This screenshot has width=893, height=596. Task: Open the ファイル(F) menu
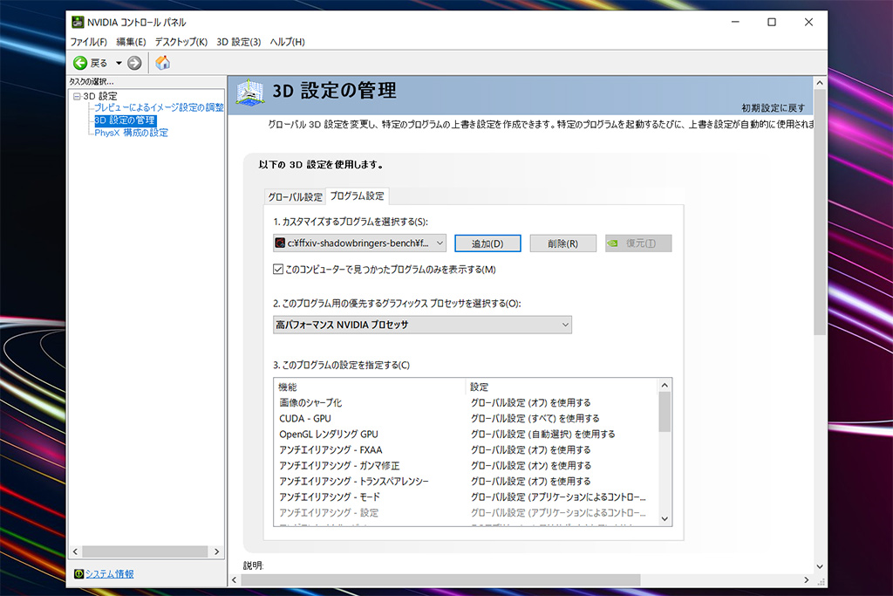88,42
